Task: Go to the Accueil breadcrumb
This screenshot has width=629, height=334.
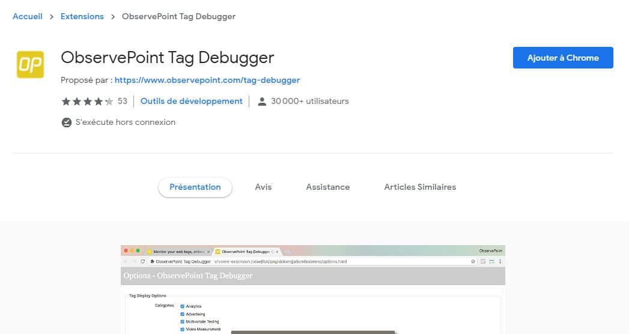Action: pyautogui.click(x=27, y=16)
